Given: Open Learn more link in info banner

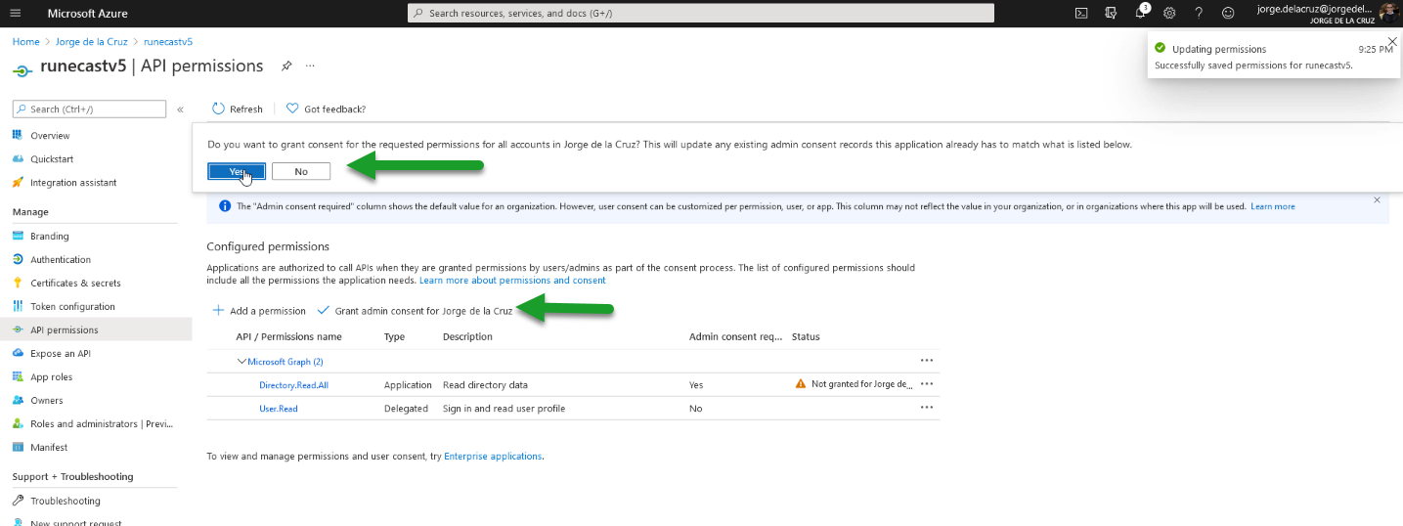Looking at the screenshot, I should [x=1272, y=206].
